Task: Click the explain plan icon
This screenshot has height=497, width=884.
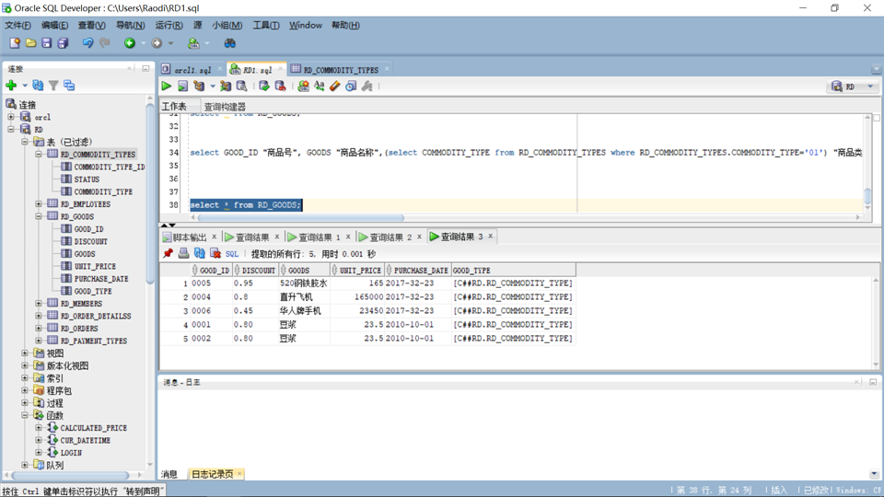Action: pos(199,86)
